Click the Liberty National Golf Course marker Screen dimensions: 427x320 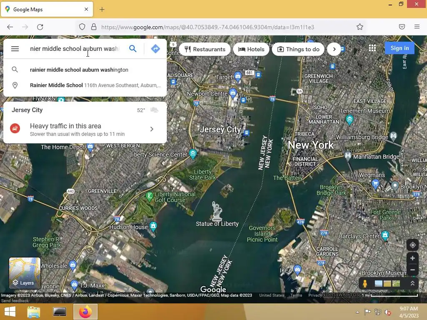[x=149, y=196]
